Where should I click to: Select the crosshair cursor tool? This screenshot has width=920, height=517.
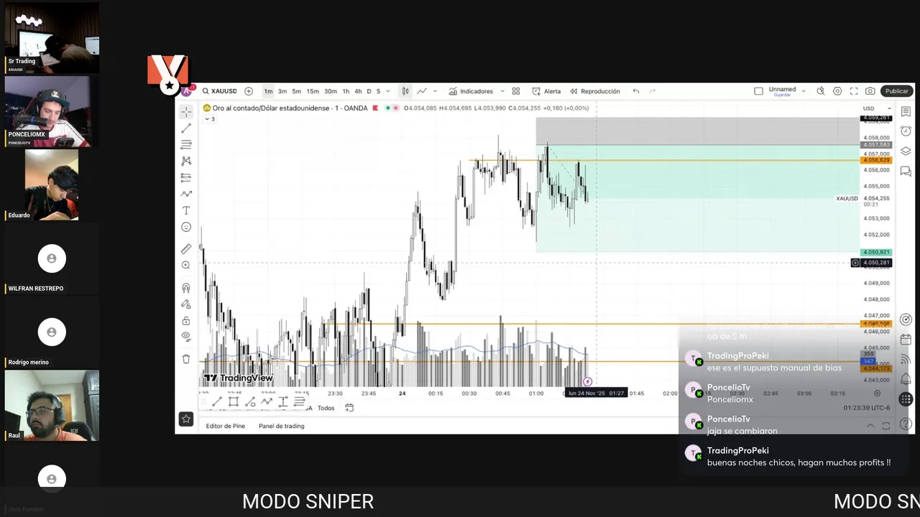(186, 112)
